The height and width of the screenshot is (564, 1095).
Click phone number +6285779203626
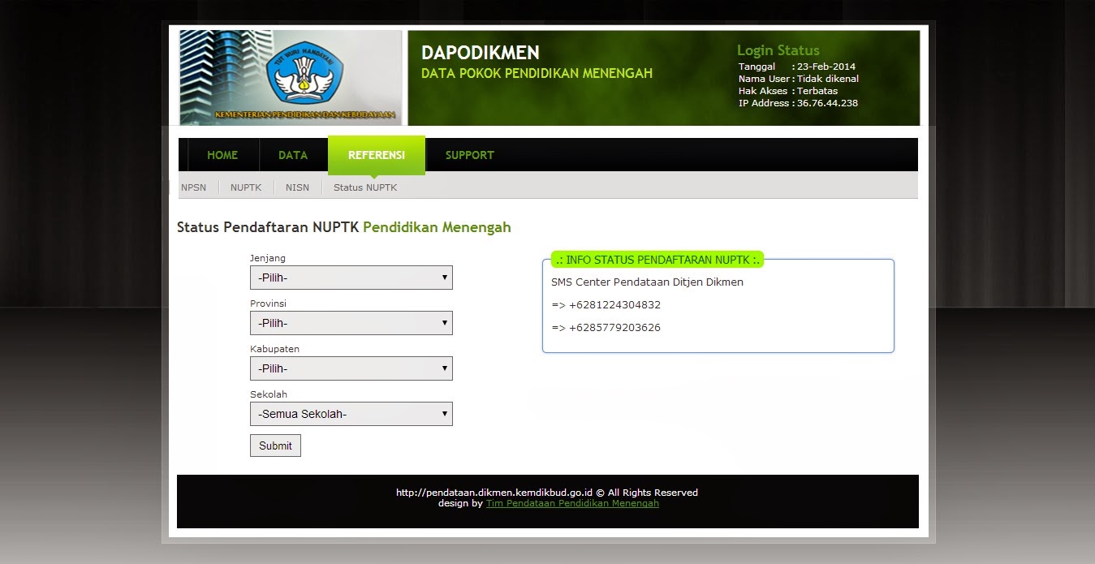[x=614, y=328]
